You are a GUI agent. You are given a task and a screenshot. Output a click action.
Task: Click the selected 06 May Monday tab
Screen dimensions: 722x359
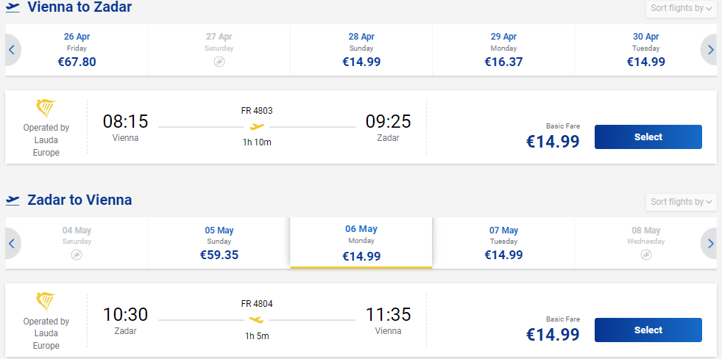pos(361,243)
